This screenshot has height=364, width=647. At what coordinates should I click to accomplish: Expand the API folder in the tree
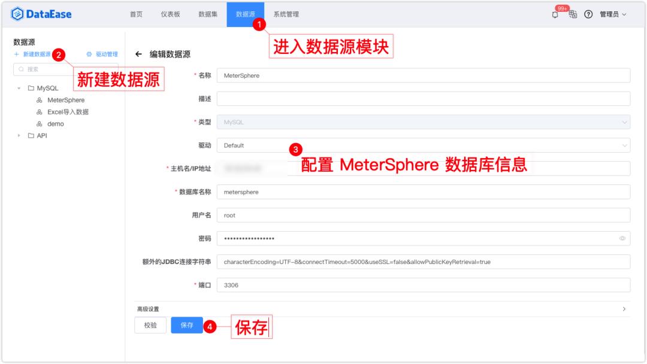click(x=19, y=135)
